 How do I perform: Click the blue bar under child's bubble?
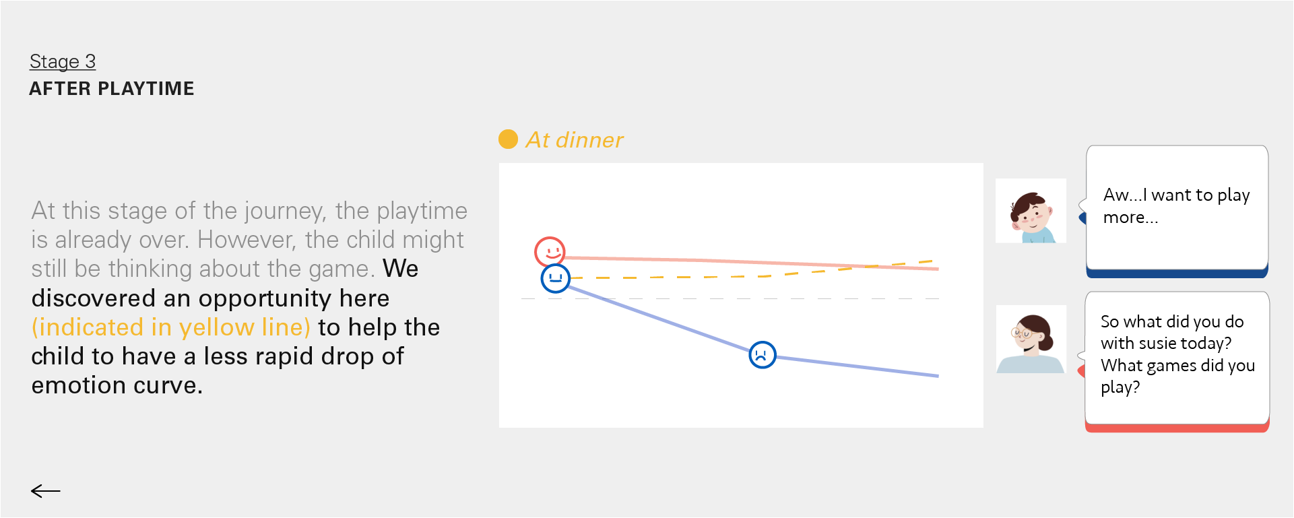coord(1176,273)
